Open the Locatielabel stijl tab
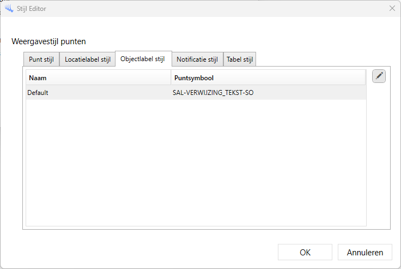The height and width of the screenshot is (269, 401). click(87, 59)
